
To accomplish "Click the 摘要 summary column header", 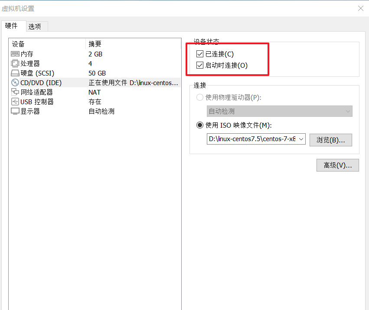I will (133, 44).
